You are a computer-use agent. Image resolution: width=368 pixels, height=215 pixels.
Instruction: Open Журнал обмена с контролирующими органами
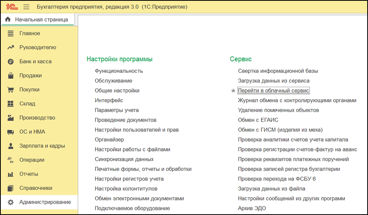(297, 100)
